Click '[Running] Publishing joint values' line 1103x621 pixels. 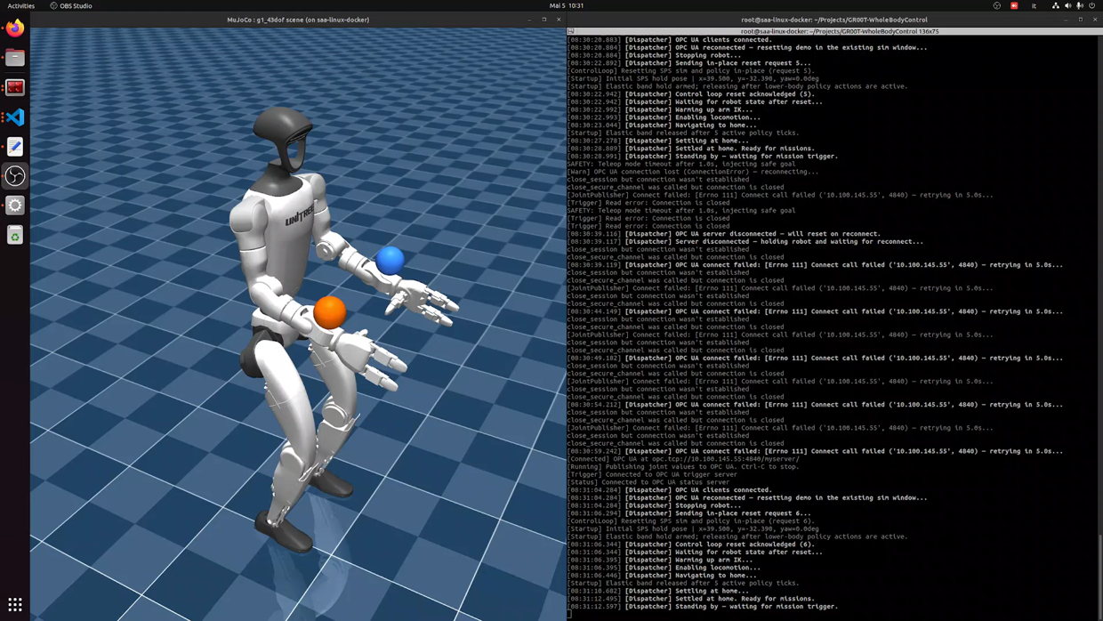[683, 467]
